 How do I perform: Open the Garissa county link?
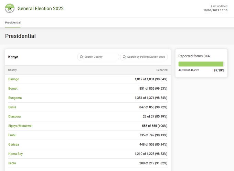(13, 145)
